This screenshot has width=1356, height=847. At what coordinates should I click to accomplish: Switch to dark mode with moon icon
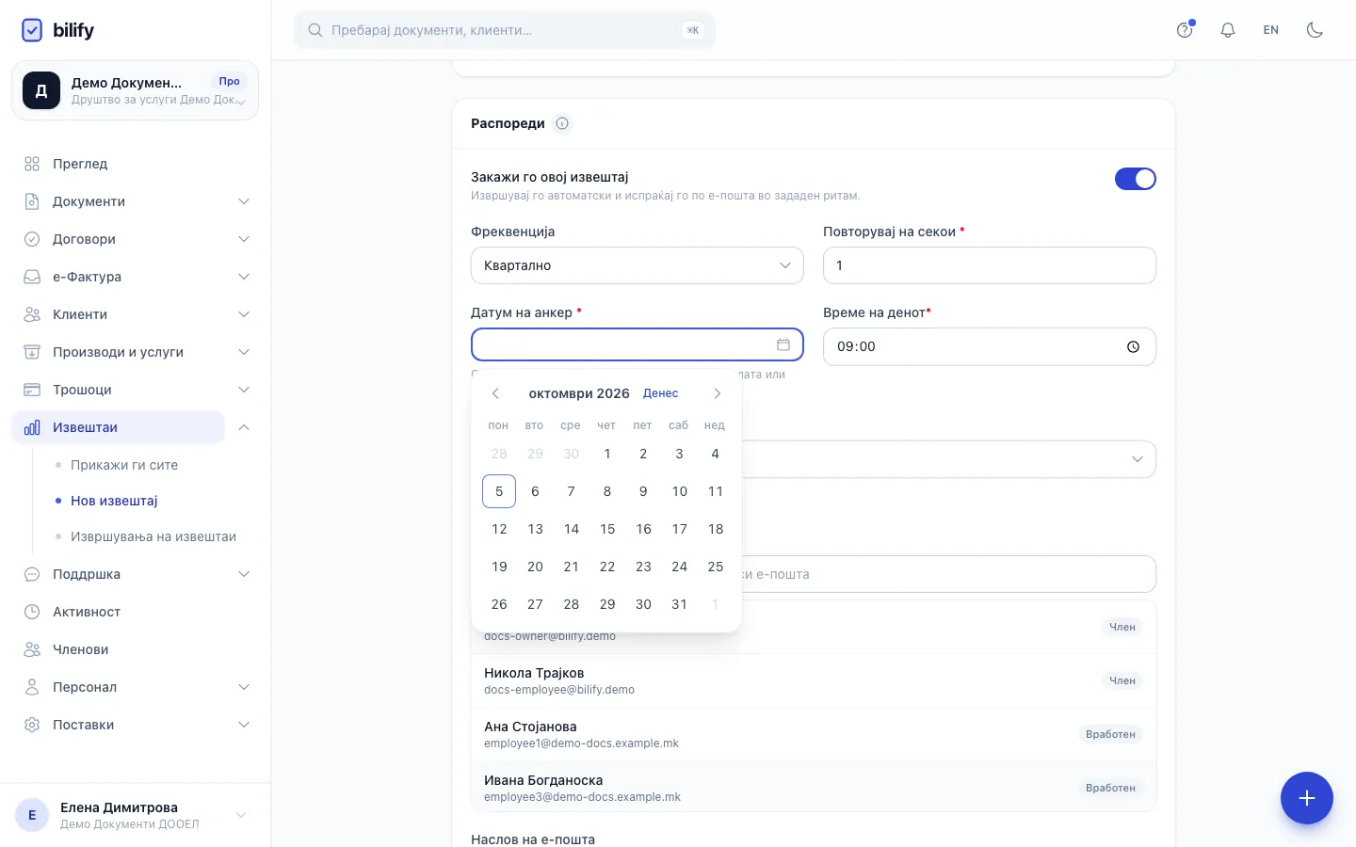click(x=1316, y=30)
